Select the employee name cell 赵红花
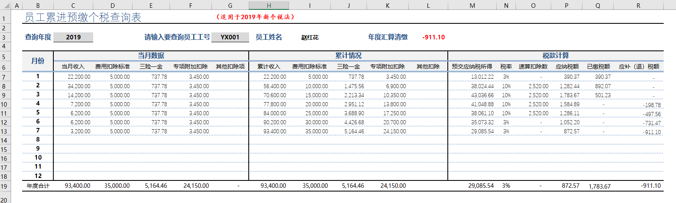The height and width of the screenshot is (203, 676). [x=309, y=37]
